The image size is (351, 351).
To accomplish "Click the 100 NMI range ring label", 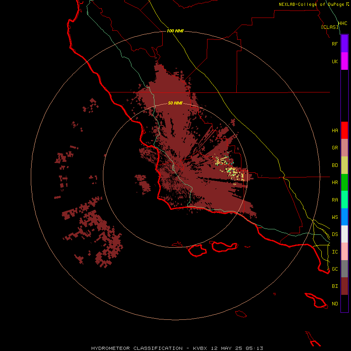I will coord(175,31).
